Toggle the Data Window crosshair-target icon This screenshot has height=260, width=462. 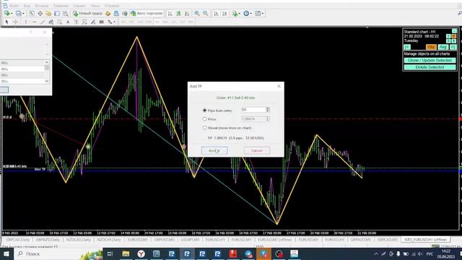pyautogui.click(x=40, y=13)
